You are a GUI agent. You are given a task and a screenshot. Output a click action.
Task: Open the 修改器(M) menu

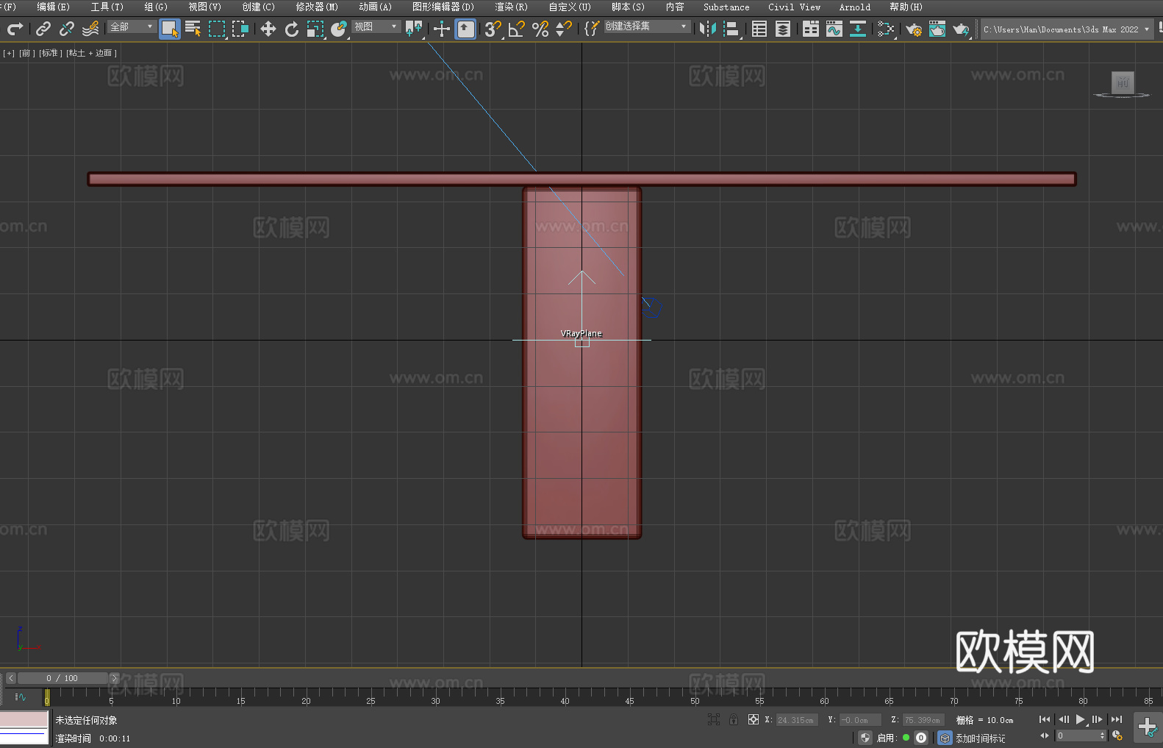pyautogui.click(x=317, y=7)
